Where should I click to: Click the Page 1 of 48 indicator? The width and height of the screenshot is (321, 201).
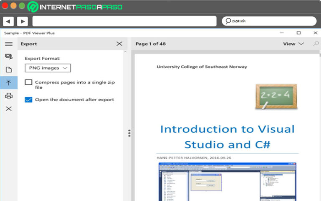tap(150, 44)
